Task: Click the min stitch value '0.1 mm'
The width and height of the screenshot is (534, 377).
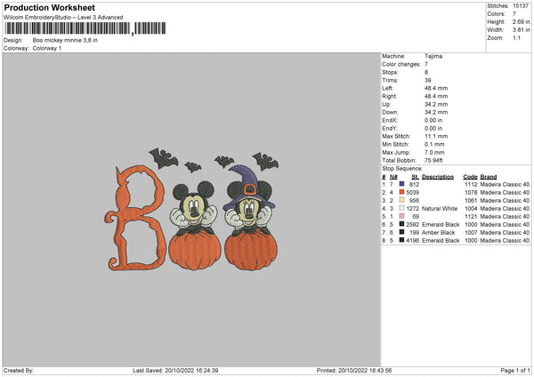Action: 434,144
